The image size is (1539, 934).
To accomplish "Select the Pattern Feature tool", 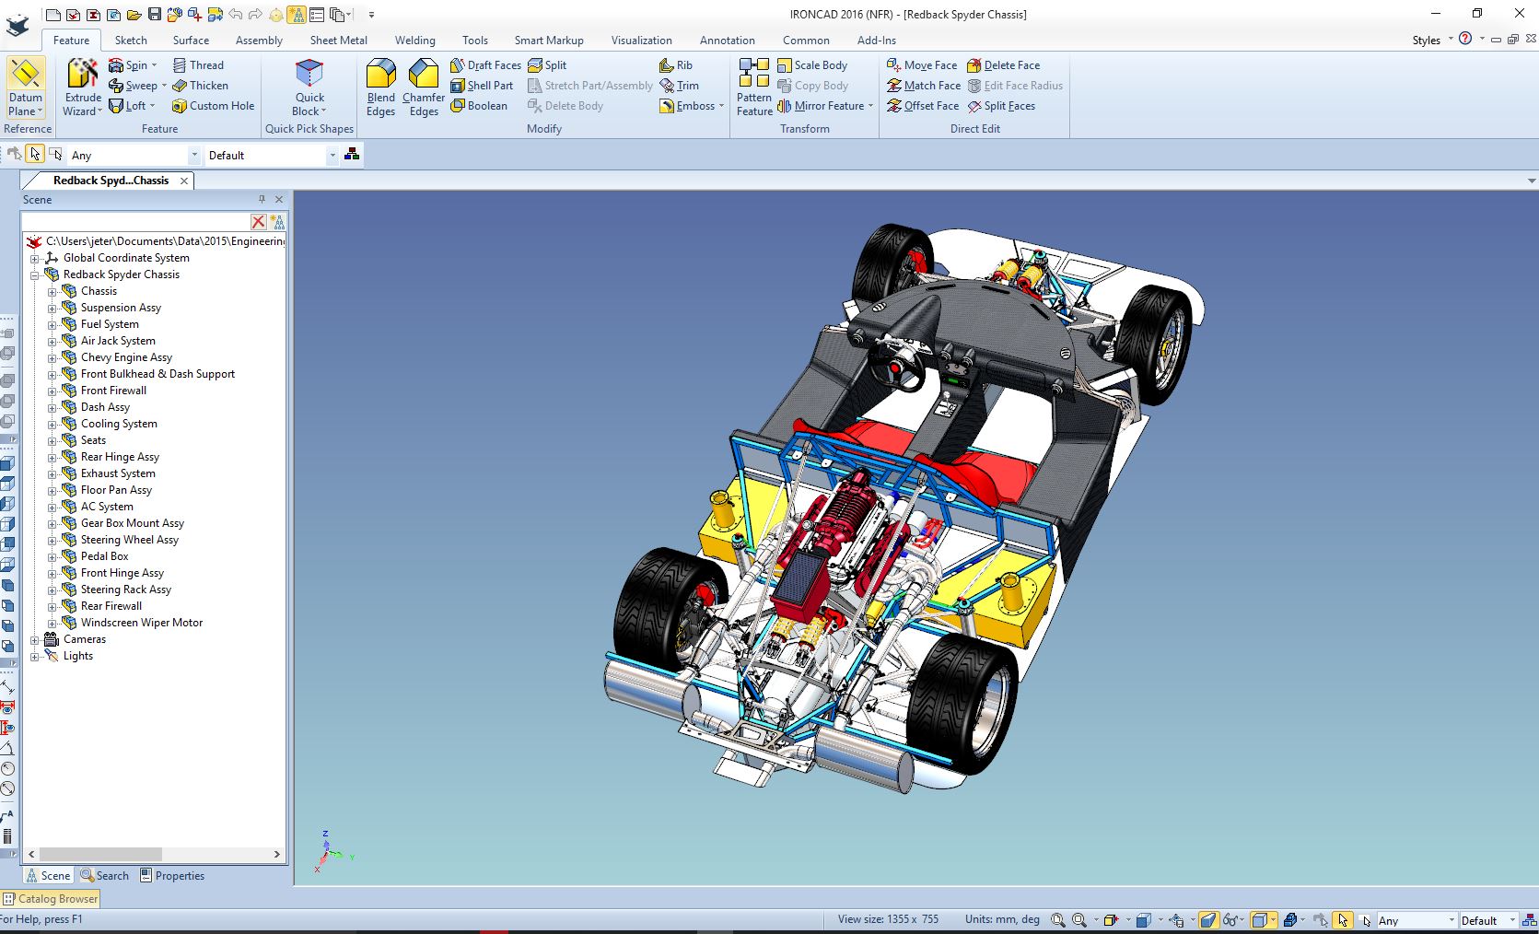I will 753,88.
